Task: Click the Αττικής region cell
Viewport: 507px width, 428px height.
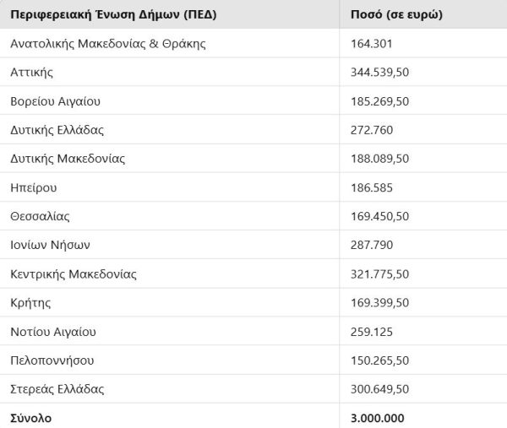Action: tap(31, 73)
